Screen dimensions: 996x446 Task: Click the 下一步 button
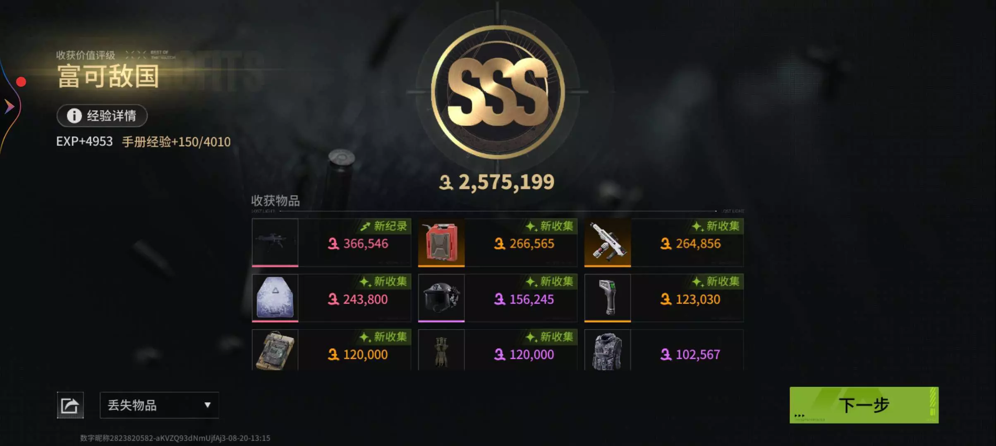[864, 405]
